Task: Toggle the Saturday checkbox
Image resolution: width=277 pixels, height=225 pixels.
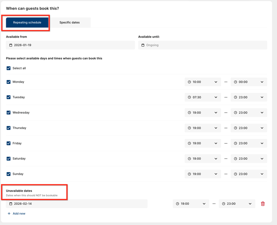Action: pos(8,159)
